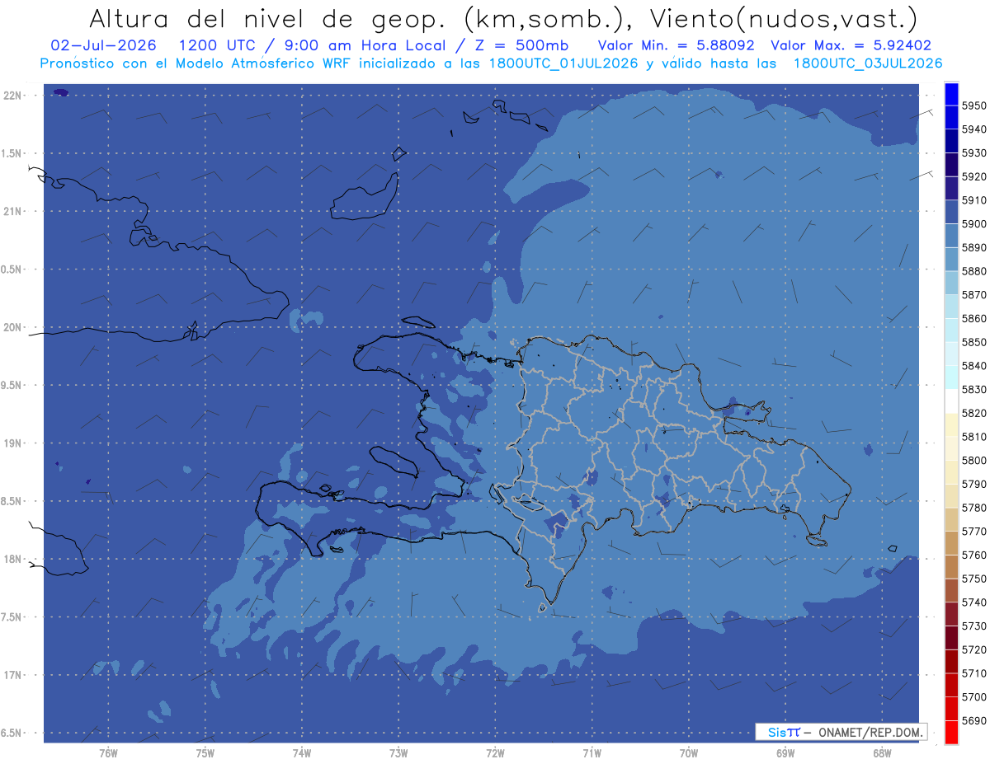Viewport: 990px width, 764px height.
Task: Click the "18N" latitude axis label
Action: (14, 560)
